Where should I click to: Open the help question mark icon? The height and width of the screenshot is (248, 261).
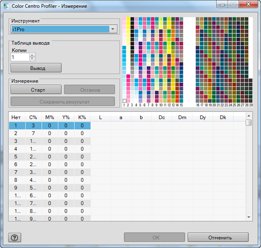[15, 237]
